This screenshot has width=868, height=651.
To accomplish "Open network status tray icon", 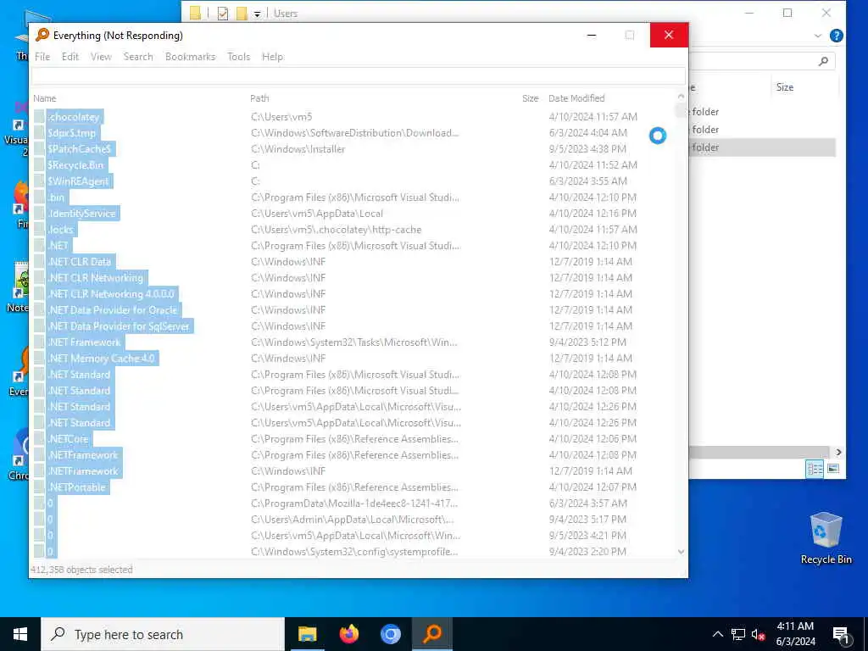I will 738,634.
